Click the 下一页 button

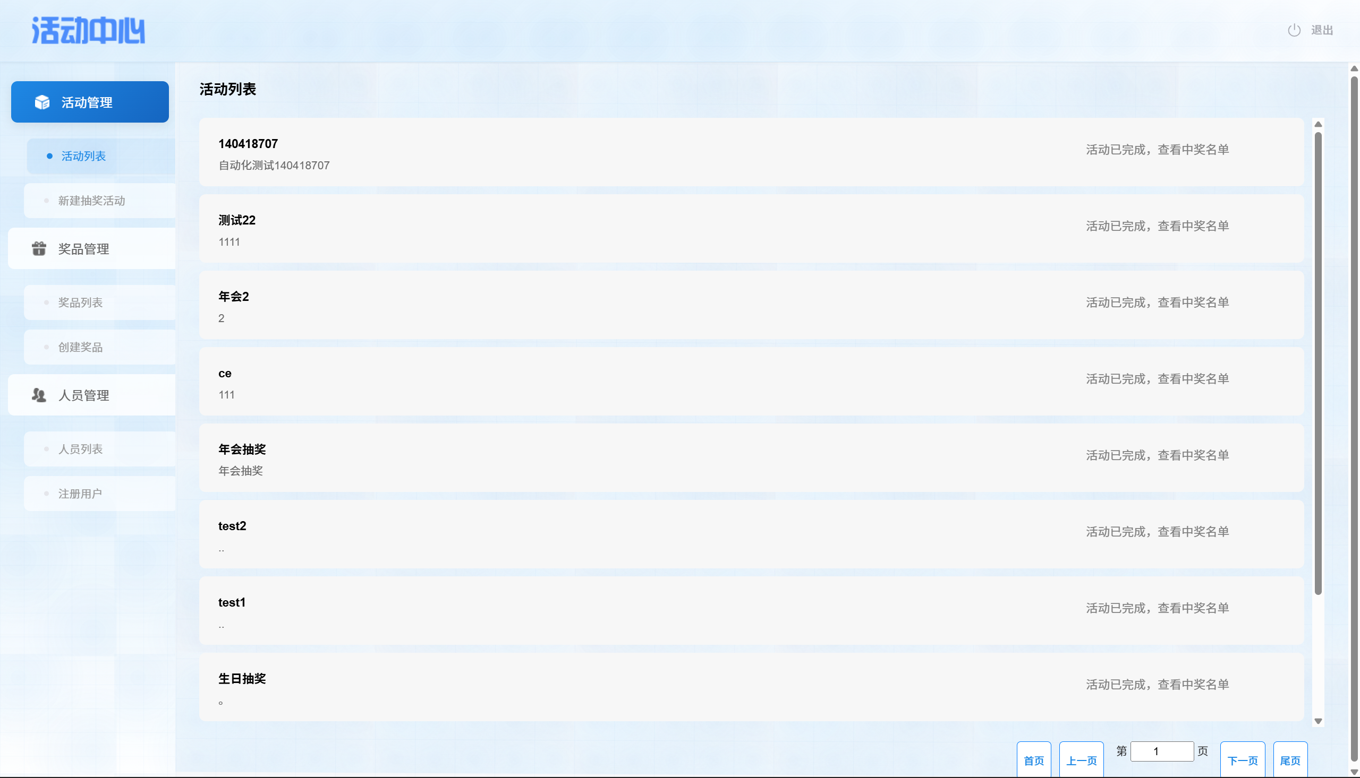pos(1242,760)
